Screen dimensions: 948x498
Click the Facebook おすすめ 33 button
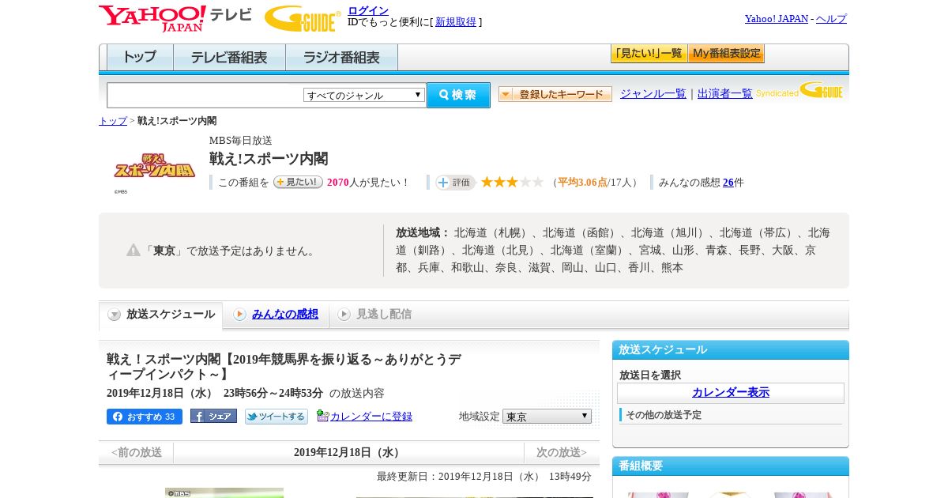click(145, 417)
